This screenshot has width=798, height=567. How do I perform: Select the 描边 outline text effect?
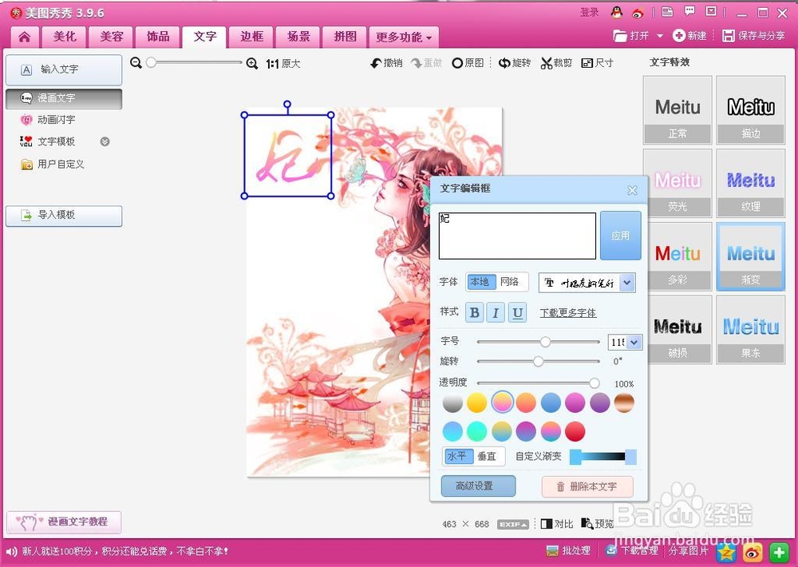tap(751, 110)
